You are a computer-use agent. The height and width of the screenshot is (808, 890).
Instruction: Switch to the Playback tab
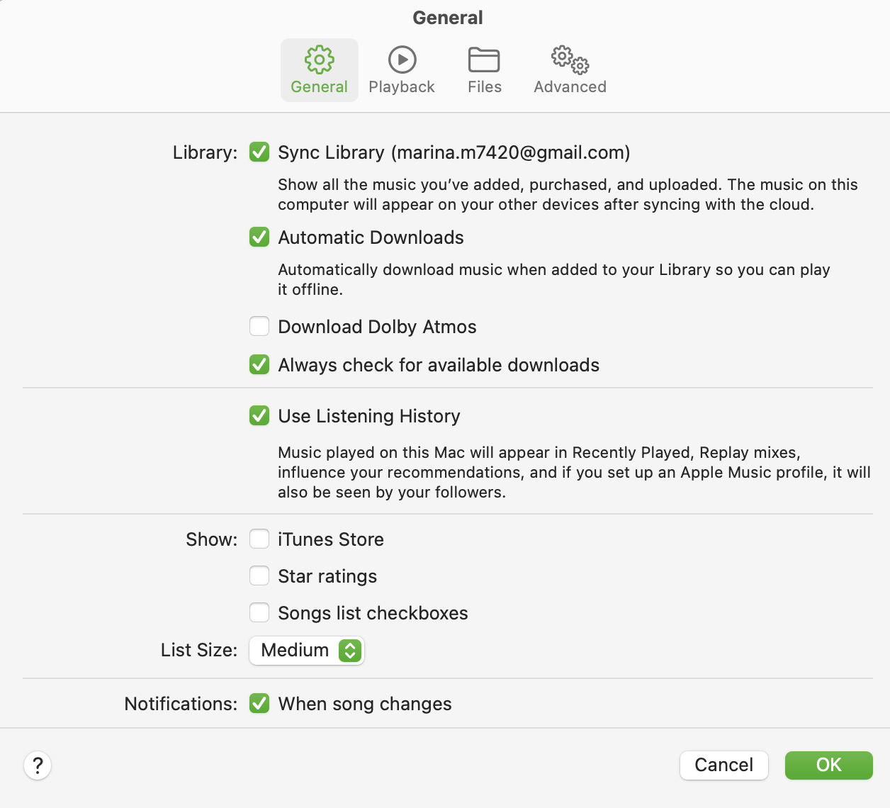[x=401, y=71]
